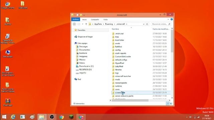Sort by Nombre column header
The width and height of the screenshot is (214, 120).
(x=115, y=29)
